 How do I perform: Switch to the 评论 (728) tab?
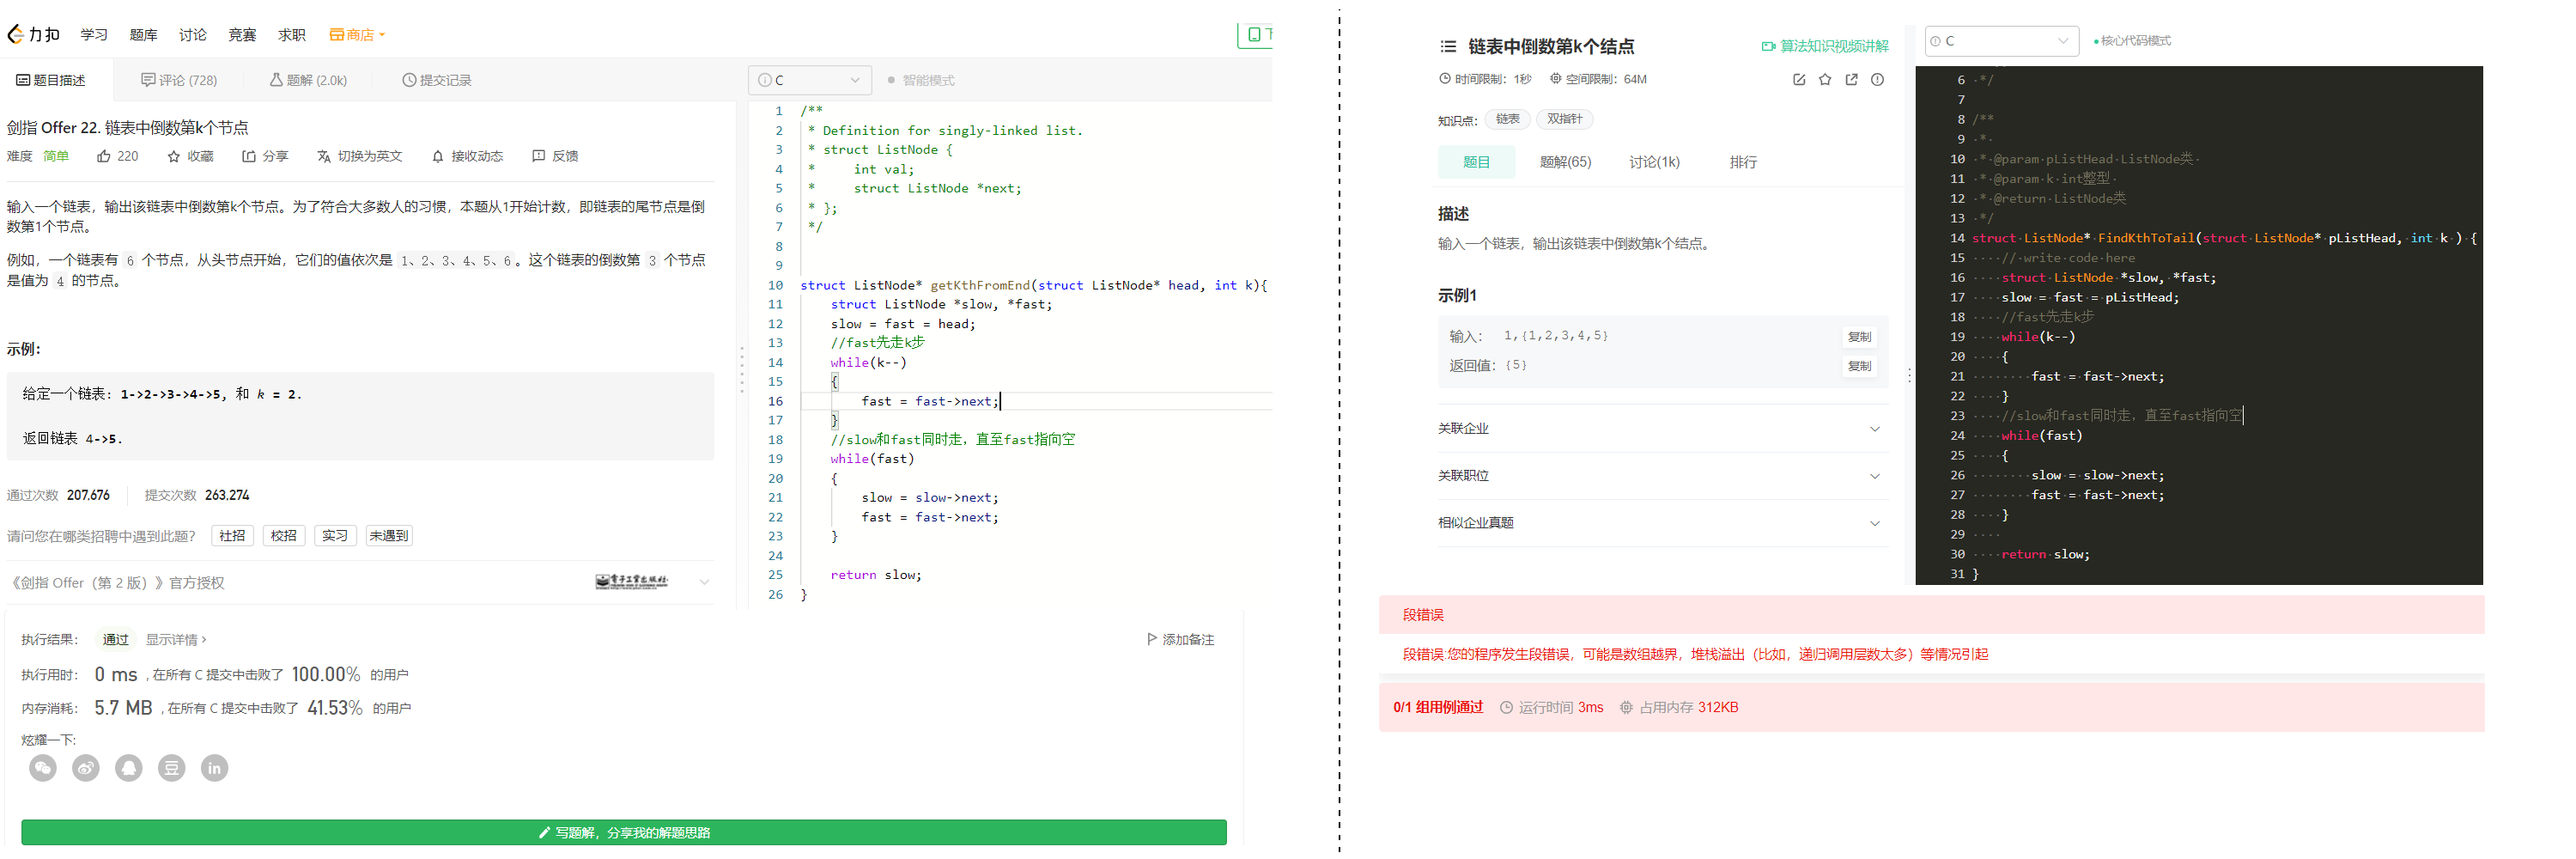pos(179,80)
